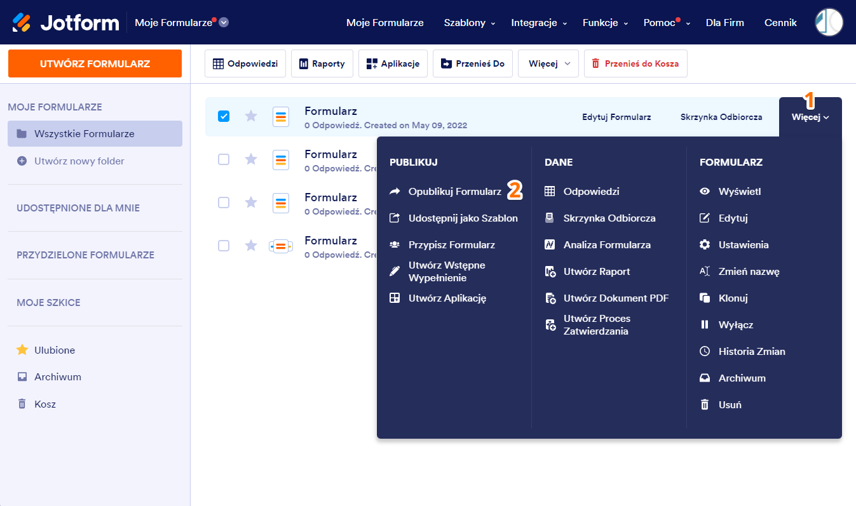This screenshot has width=856, height=506.
Task: Star the first Formularz as favorite
Action: coord(251,116)
